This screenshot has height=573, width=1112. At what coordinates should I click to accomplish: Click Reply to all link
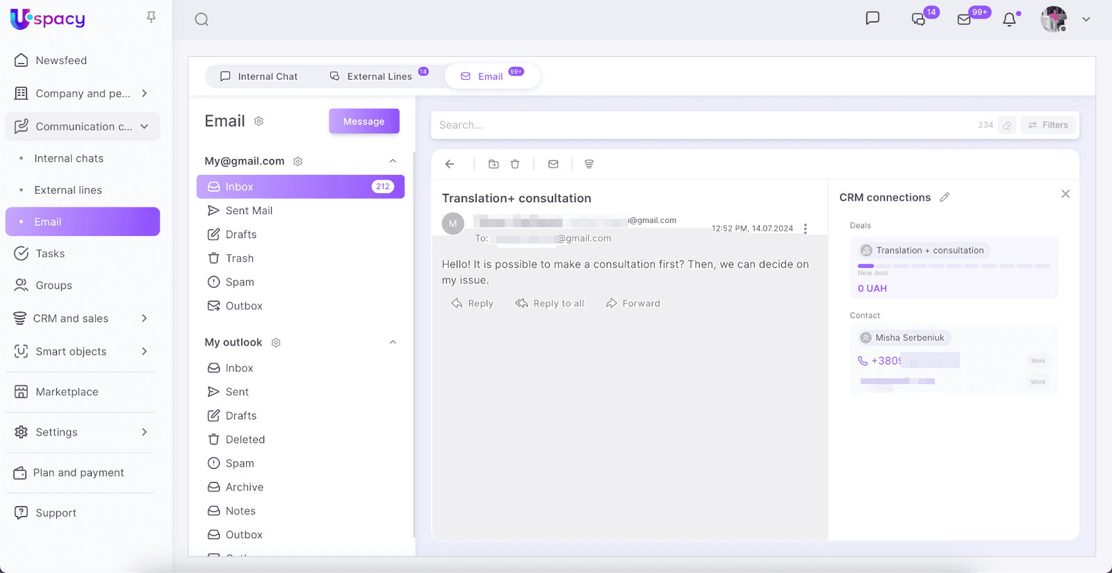[x=550, y=304]
